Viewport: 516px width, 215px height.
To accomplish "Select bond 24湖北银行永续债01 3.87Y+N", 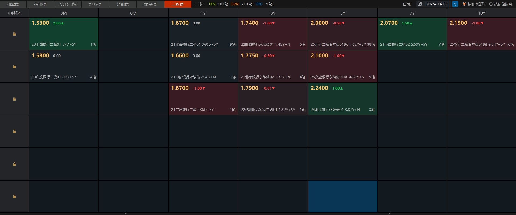I will point(335,110).
